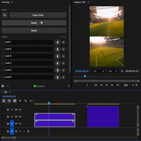The width and height of the screenshot is (141, 141).
Task: Click the Program monitor playhead marker
Action: pos(85,76)
